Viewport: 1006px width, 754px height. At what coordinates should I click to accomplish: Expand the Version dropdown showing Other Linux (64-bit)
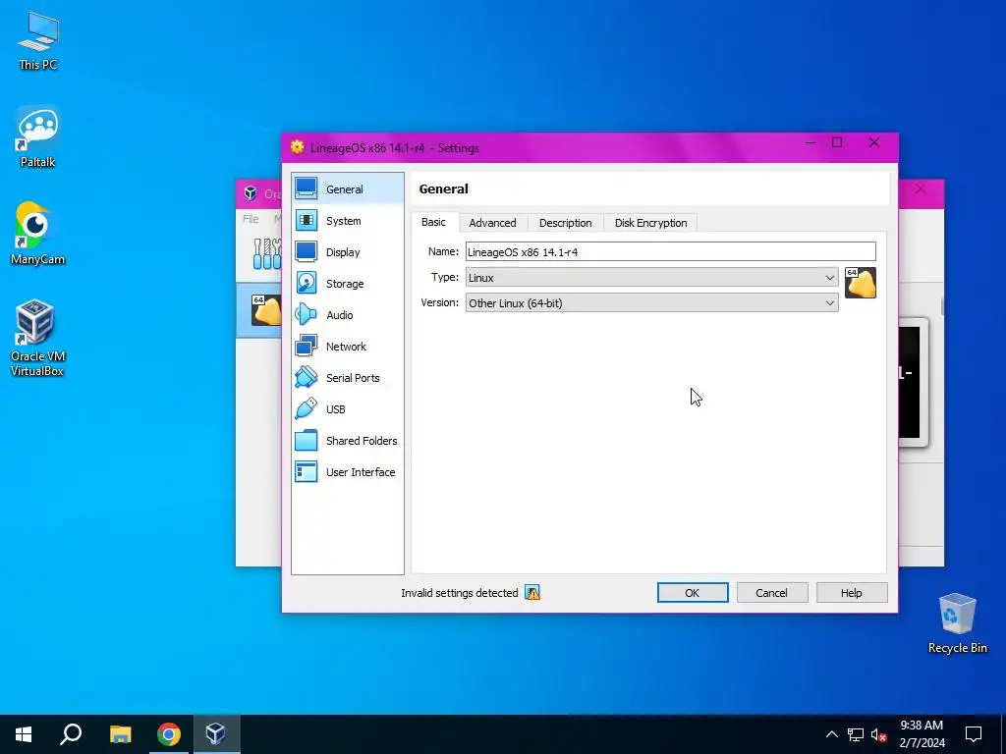[x=652, y=302]
